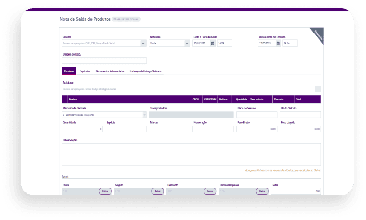Click the greyed-out Transportadora field

tap(191, 115)
